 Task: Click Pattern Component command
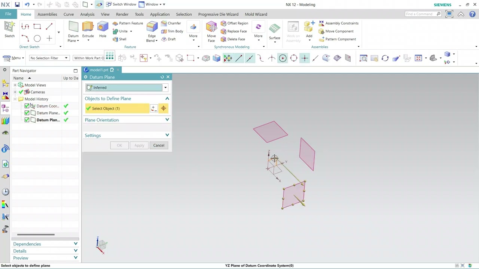click(337, 39)
